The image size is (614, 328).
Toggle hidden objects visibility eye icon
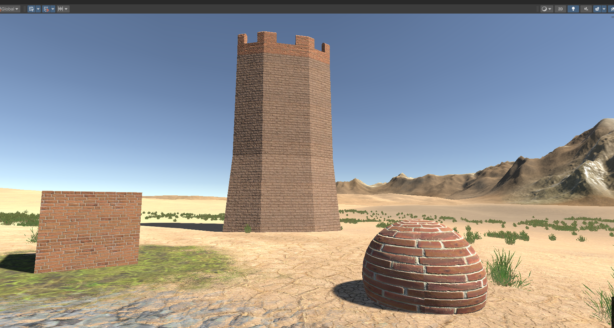pyautogui.click(x=612, y=9)
